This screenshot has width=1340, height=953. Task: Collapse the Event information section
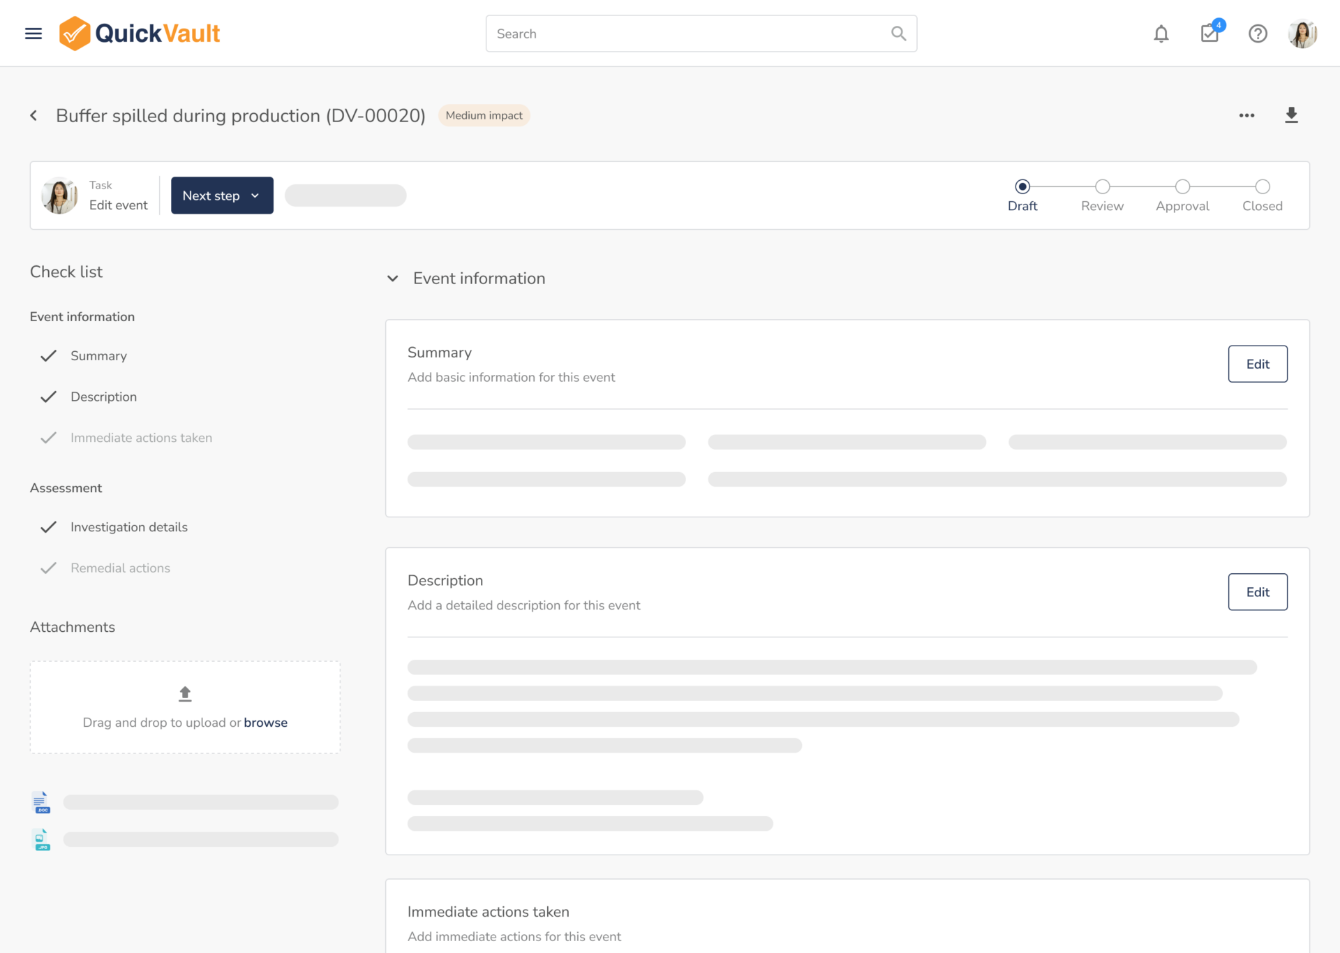coord(393,279)
